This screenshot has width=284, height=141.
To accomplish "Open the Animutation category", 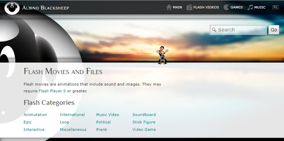I will [x=35, y=115].
